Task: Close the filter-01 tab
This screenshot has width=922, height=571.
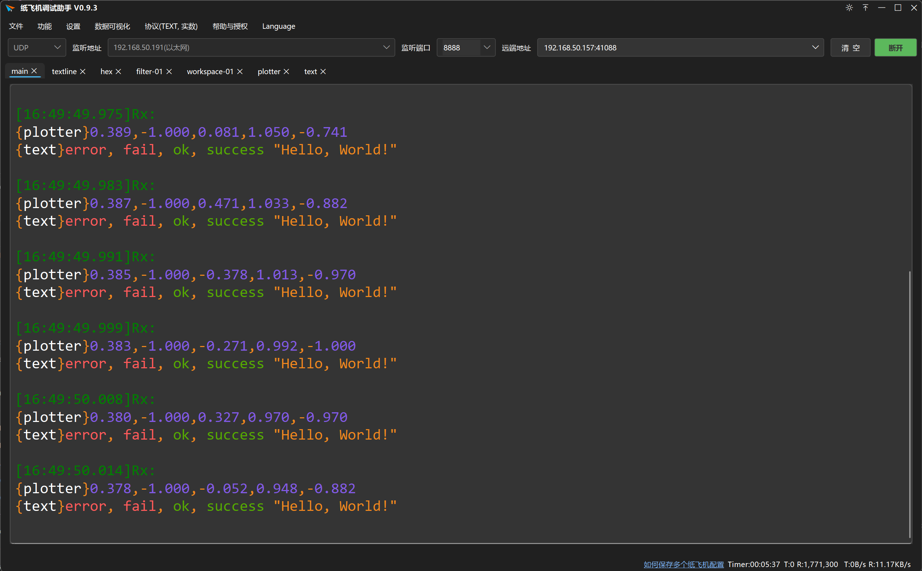Action: click(169, 71)
